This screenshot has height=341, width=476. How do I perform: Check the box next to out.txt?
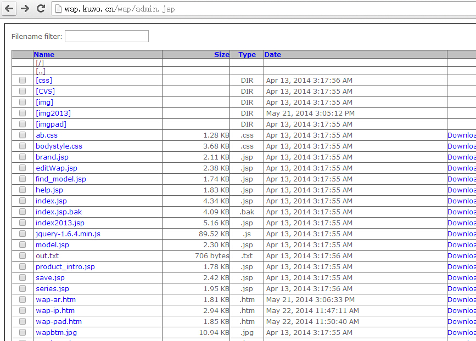[23, 255]
